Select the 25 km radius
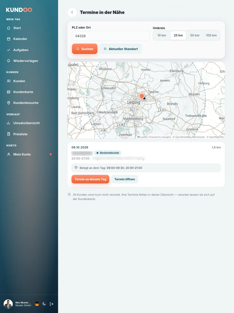The width and height of the screenshot is (234, 313). [178, 35]
